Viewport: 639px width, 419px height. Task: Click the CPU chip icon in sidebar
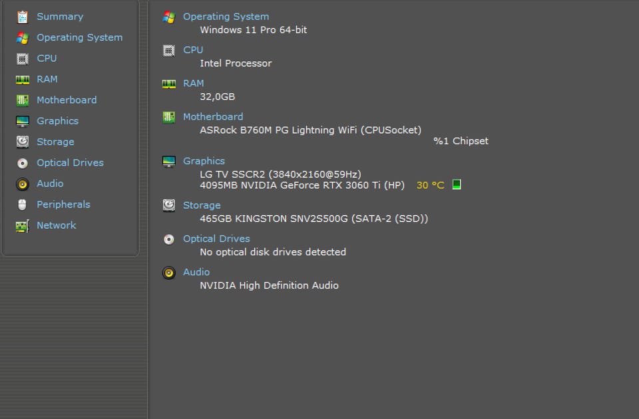click(23, 59)
